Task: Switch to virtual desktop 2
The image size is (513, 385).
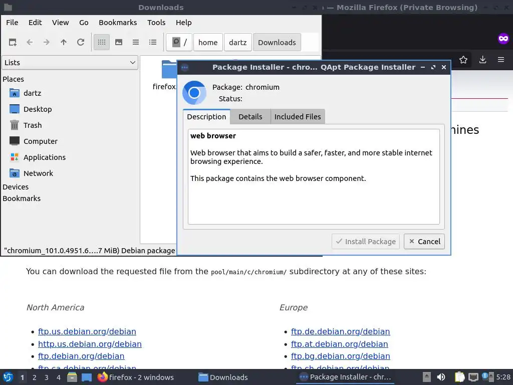Action: click(35, 377)
